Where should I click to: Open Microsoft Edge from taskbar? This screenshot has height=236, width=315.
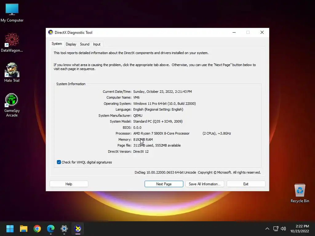(51, 229)
